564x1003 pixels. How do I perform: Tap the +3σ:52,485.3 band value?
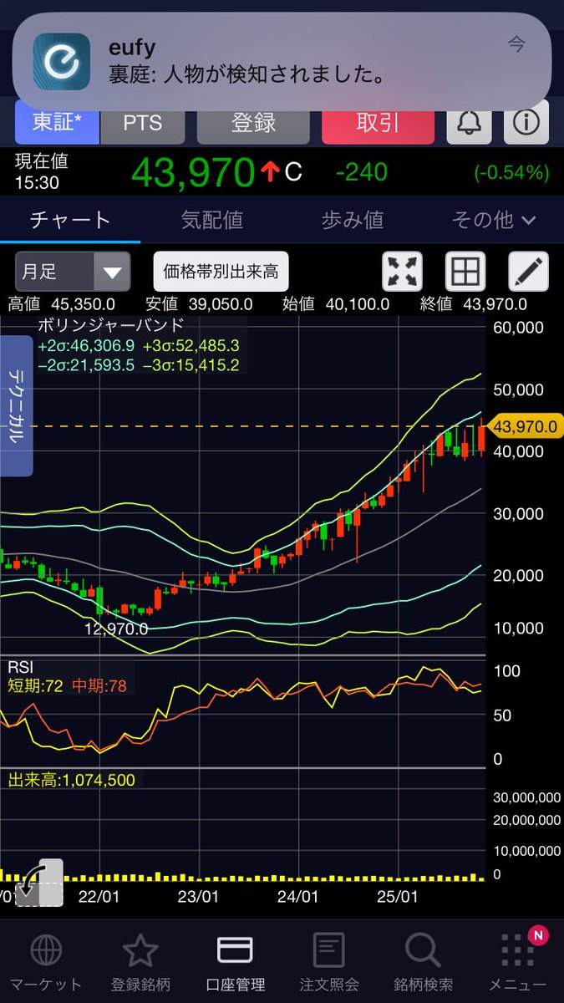click(191, 345)
